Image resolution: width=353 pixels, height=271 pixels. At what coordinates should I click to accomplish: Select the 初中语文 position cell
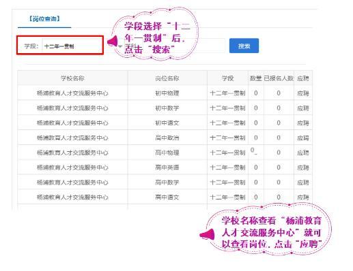(x=167, y=123)
